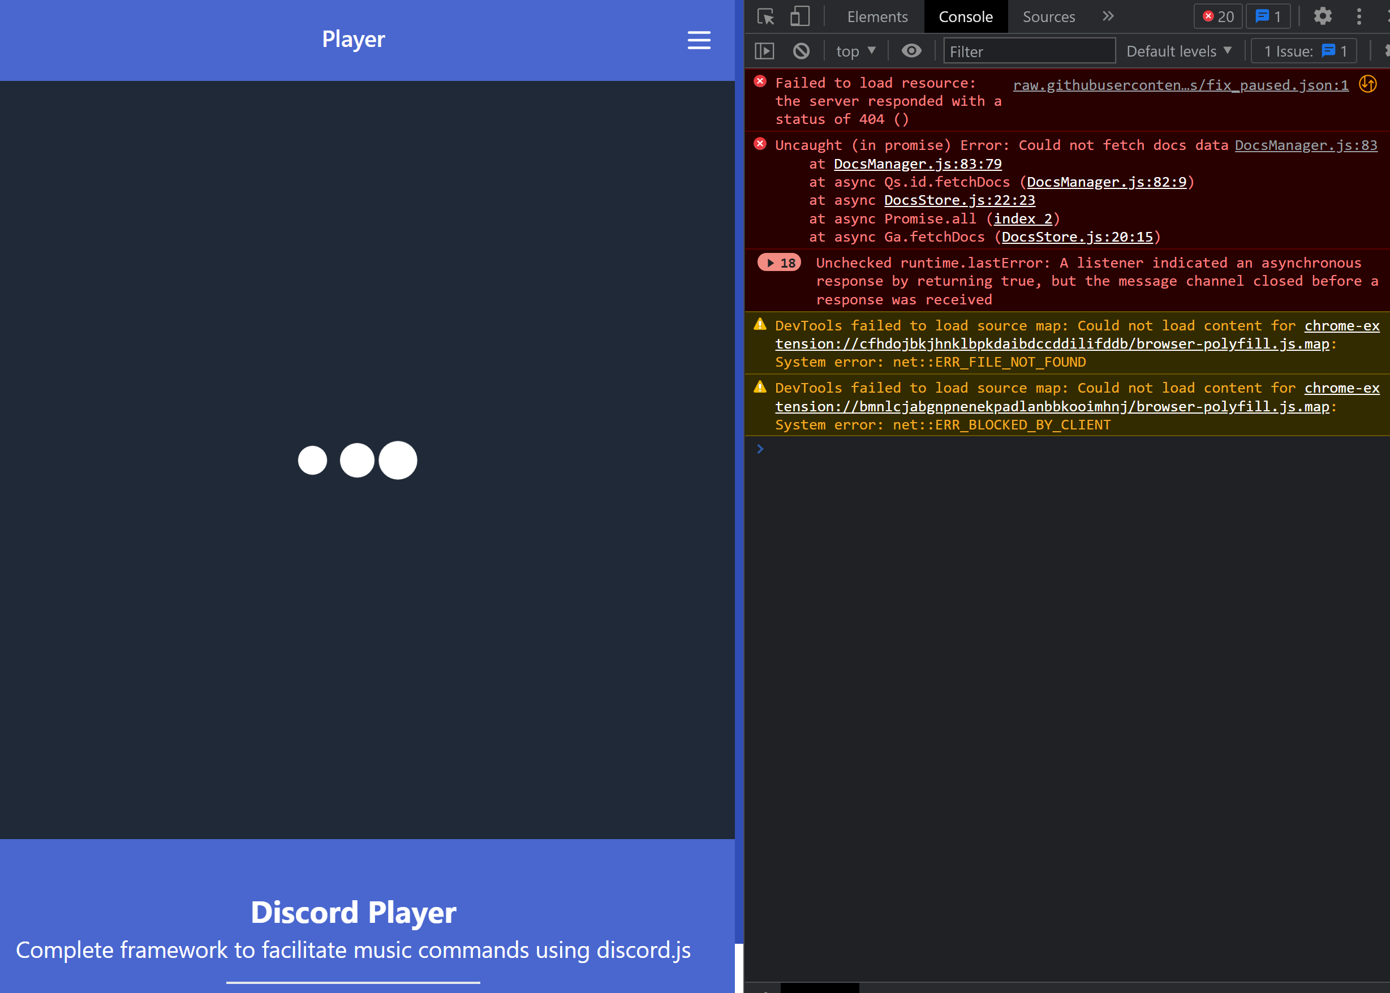1390x993 pixels.
Task: Open the DocsManager.js:83 source link
Action: click(x=1306, y=145)
